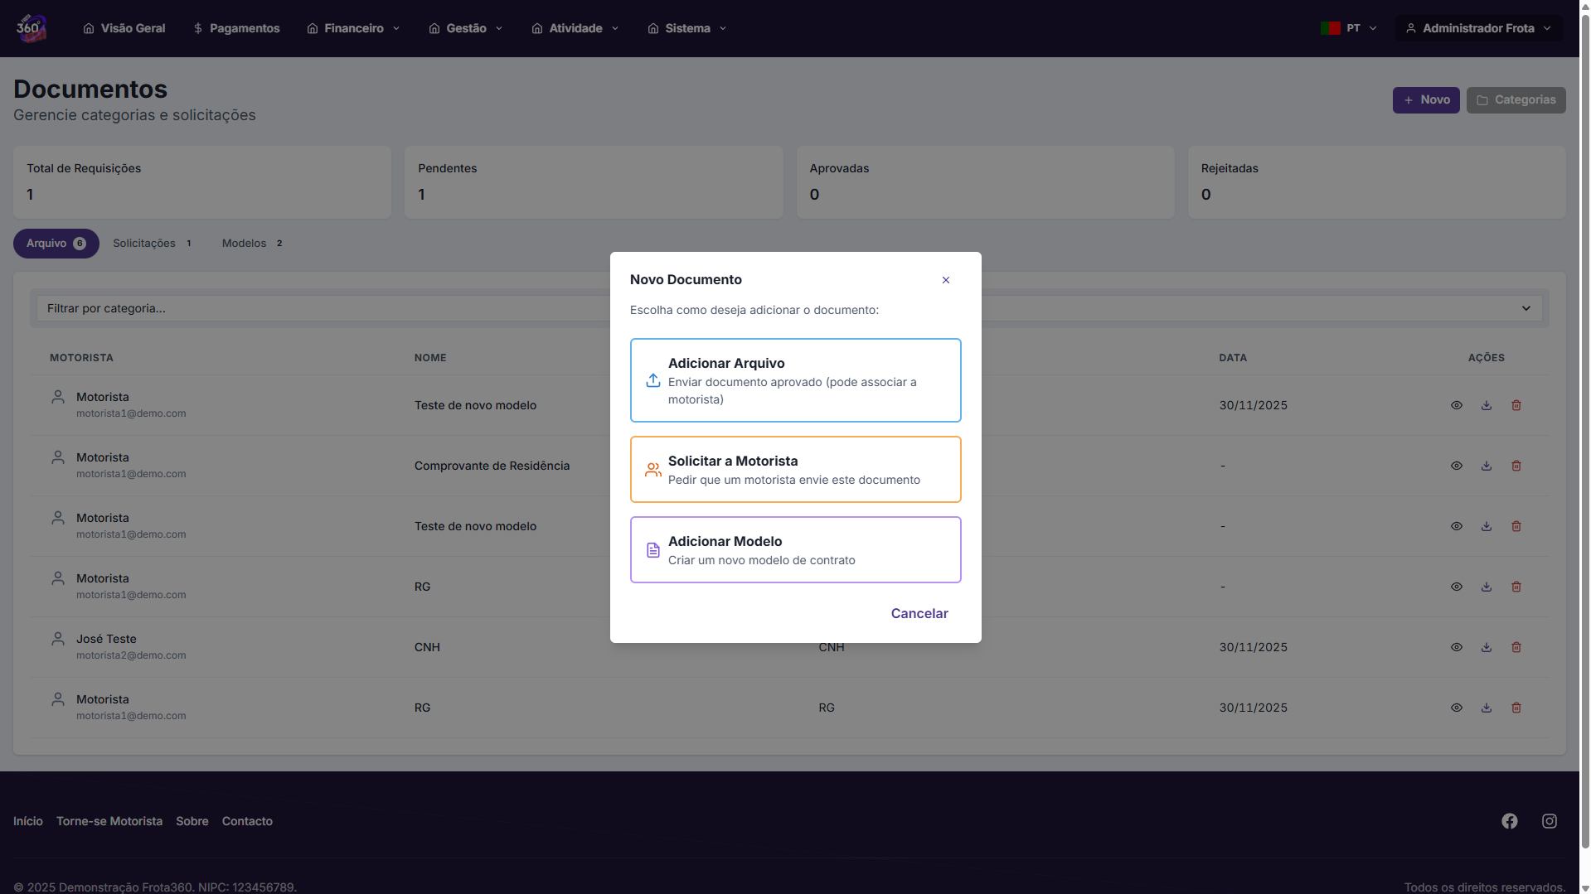
Task: Select Solicitar a Motorista option
Action: point(795,470)
